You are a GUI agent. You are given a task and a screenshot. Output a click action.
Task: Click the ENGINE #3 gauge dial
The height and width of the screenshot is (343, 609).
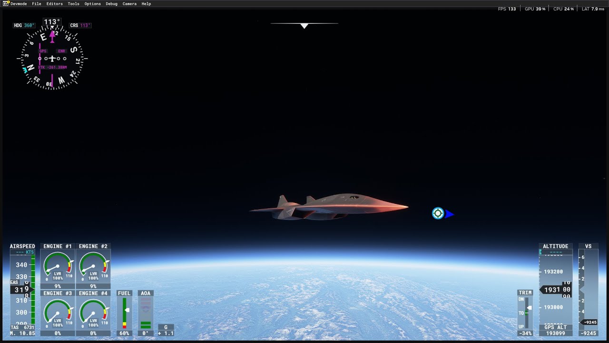pyautogui.click(x=58, y=313)
